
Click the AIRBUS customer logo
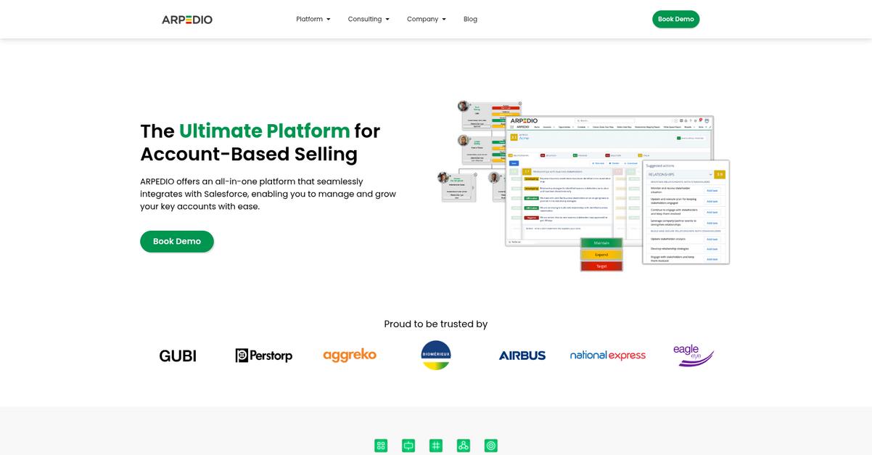pos(522,356)
